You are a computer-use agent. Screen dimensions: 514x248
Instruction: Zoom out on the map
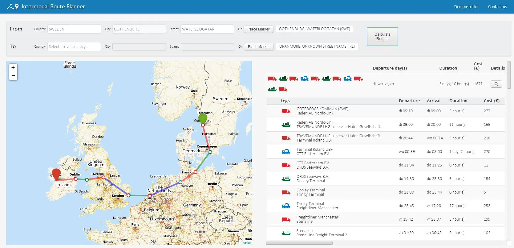13,76
